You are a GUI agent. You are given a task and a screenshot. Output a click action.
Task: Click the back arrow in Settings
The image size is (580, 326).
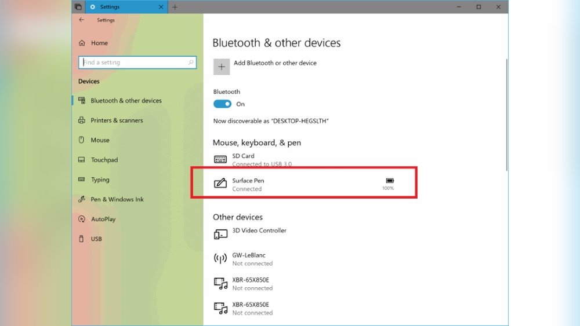[x=81, y=20]
